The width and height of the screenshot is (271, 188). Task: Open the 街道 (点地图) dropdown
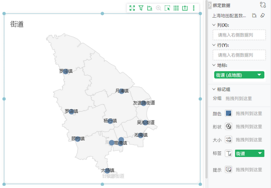coord(259,75)
